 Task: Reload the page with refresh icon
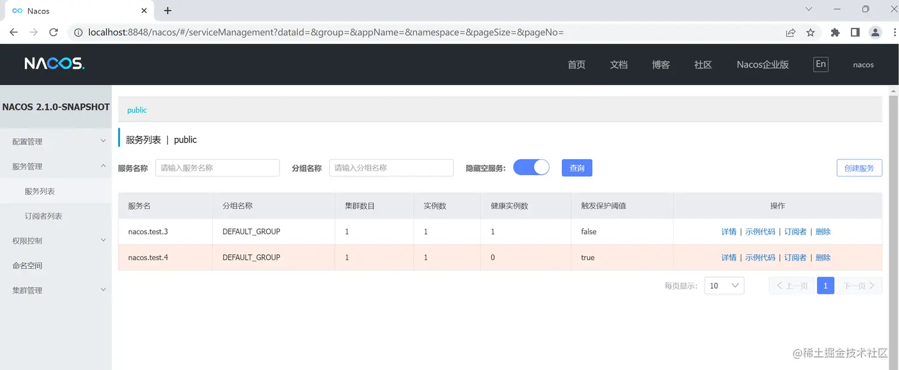pyautogui.click(x=54, y=33)
